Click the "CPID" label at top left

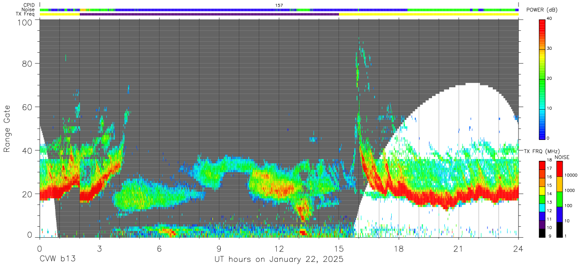coord(29,5)
